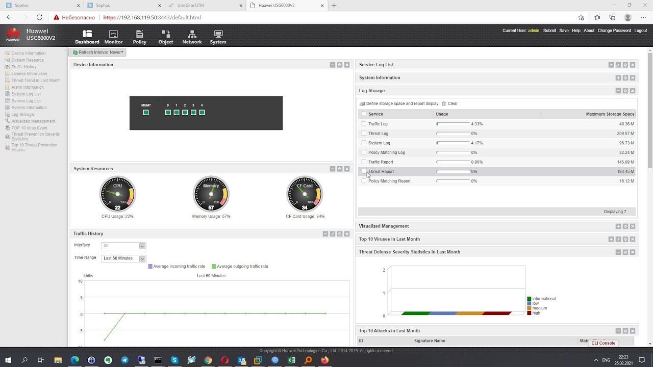The height and width of the screenshot is (367, 653).
Task: Tick the Traffic Log checkbox
Action: tap(364, 124)
